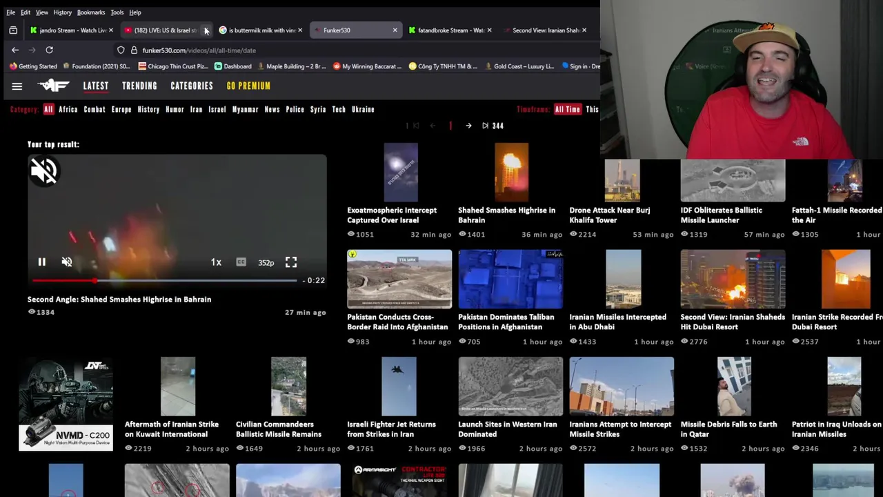The height and width of the screenshot is (497, 883).
Task: Click the shield tracking protection icon
Action: click(121, 50)
